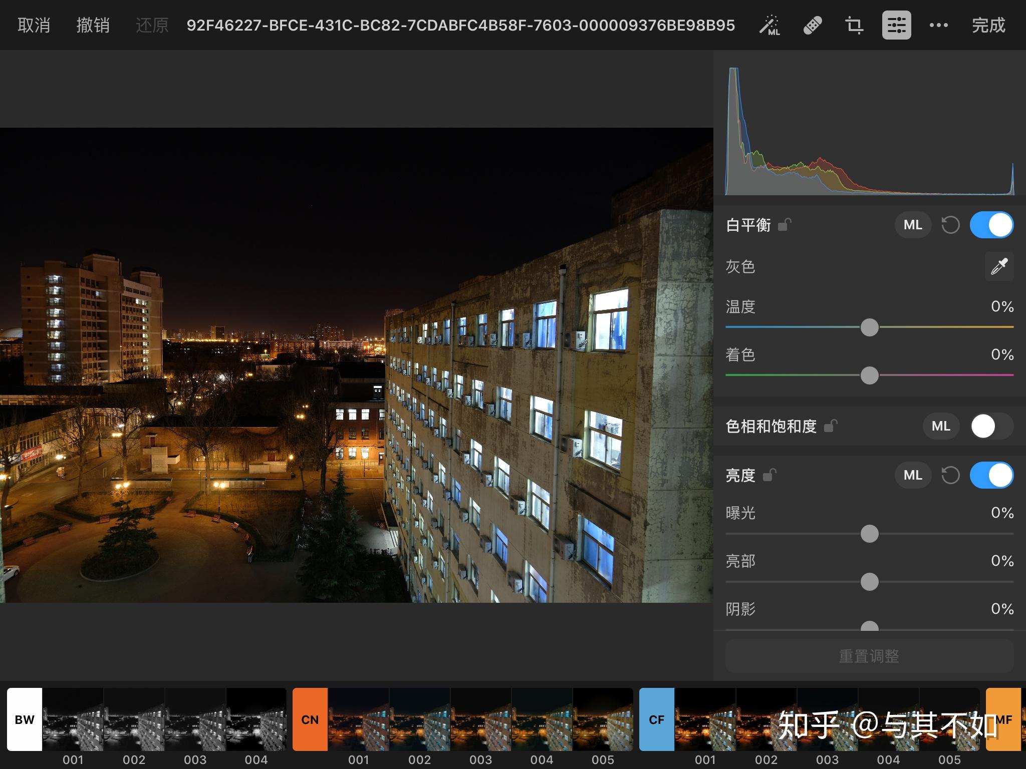Viewport: 1026px width, 769px height.
Task: Select the CN preset group tab
Action: (x=310, y=719)
